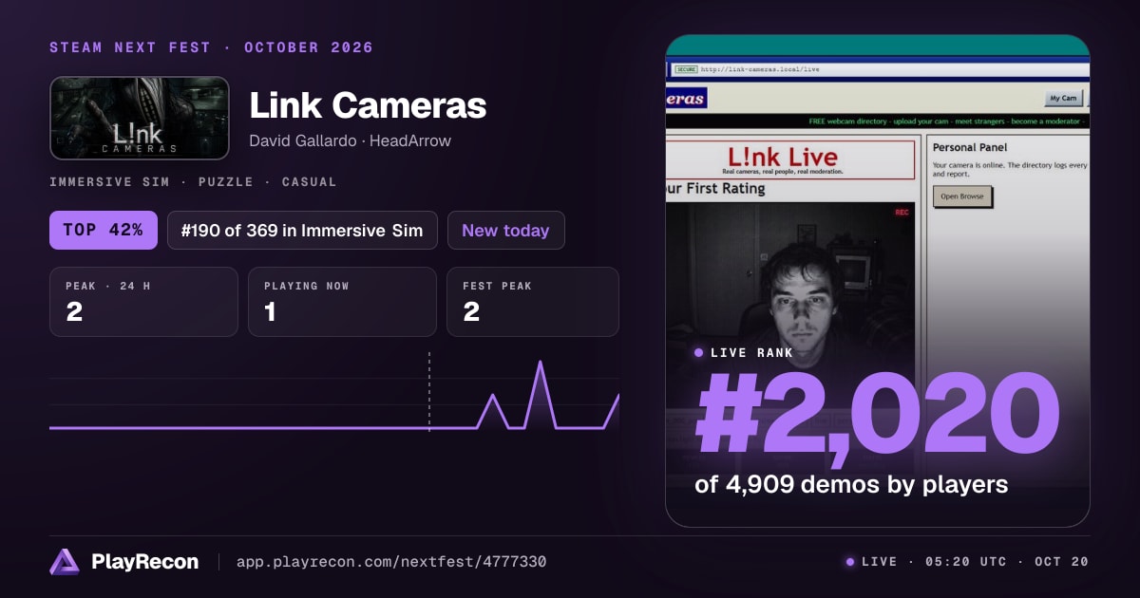The width and height of the screenshot is (1140, 598).
Task: Click the SECURE badge in the address bar
Action: click(x=685, y=69)
